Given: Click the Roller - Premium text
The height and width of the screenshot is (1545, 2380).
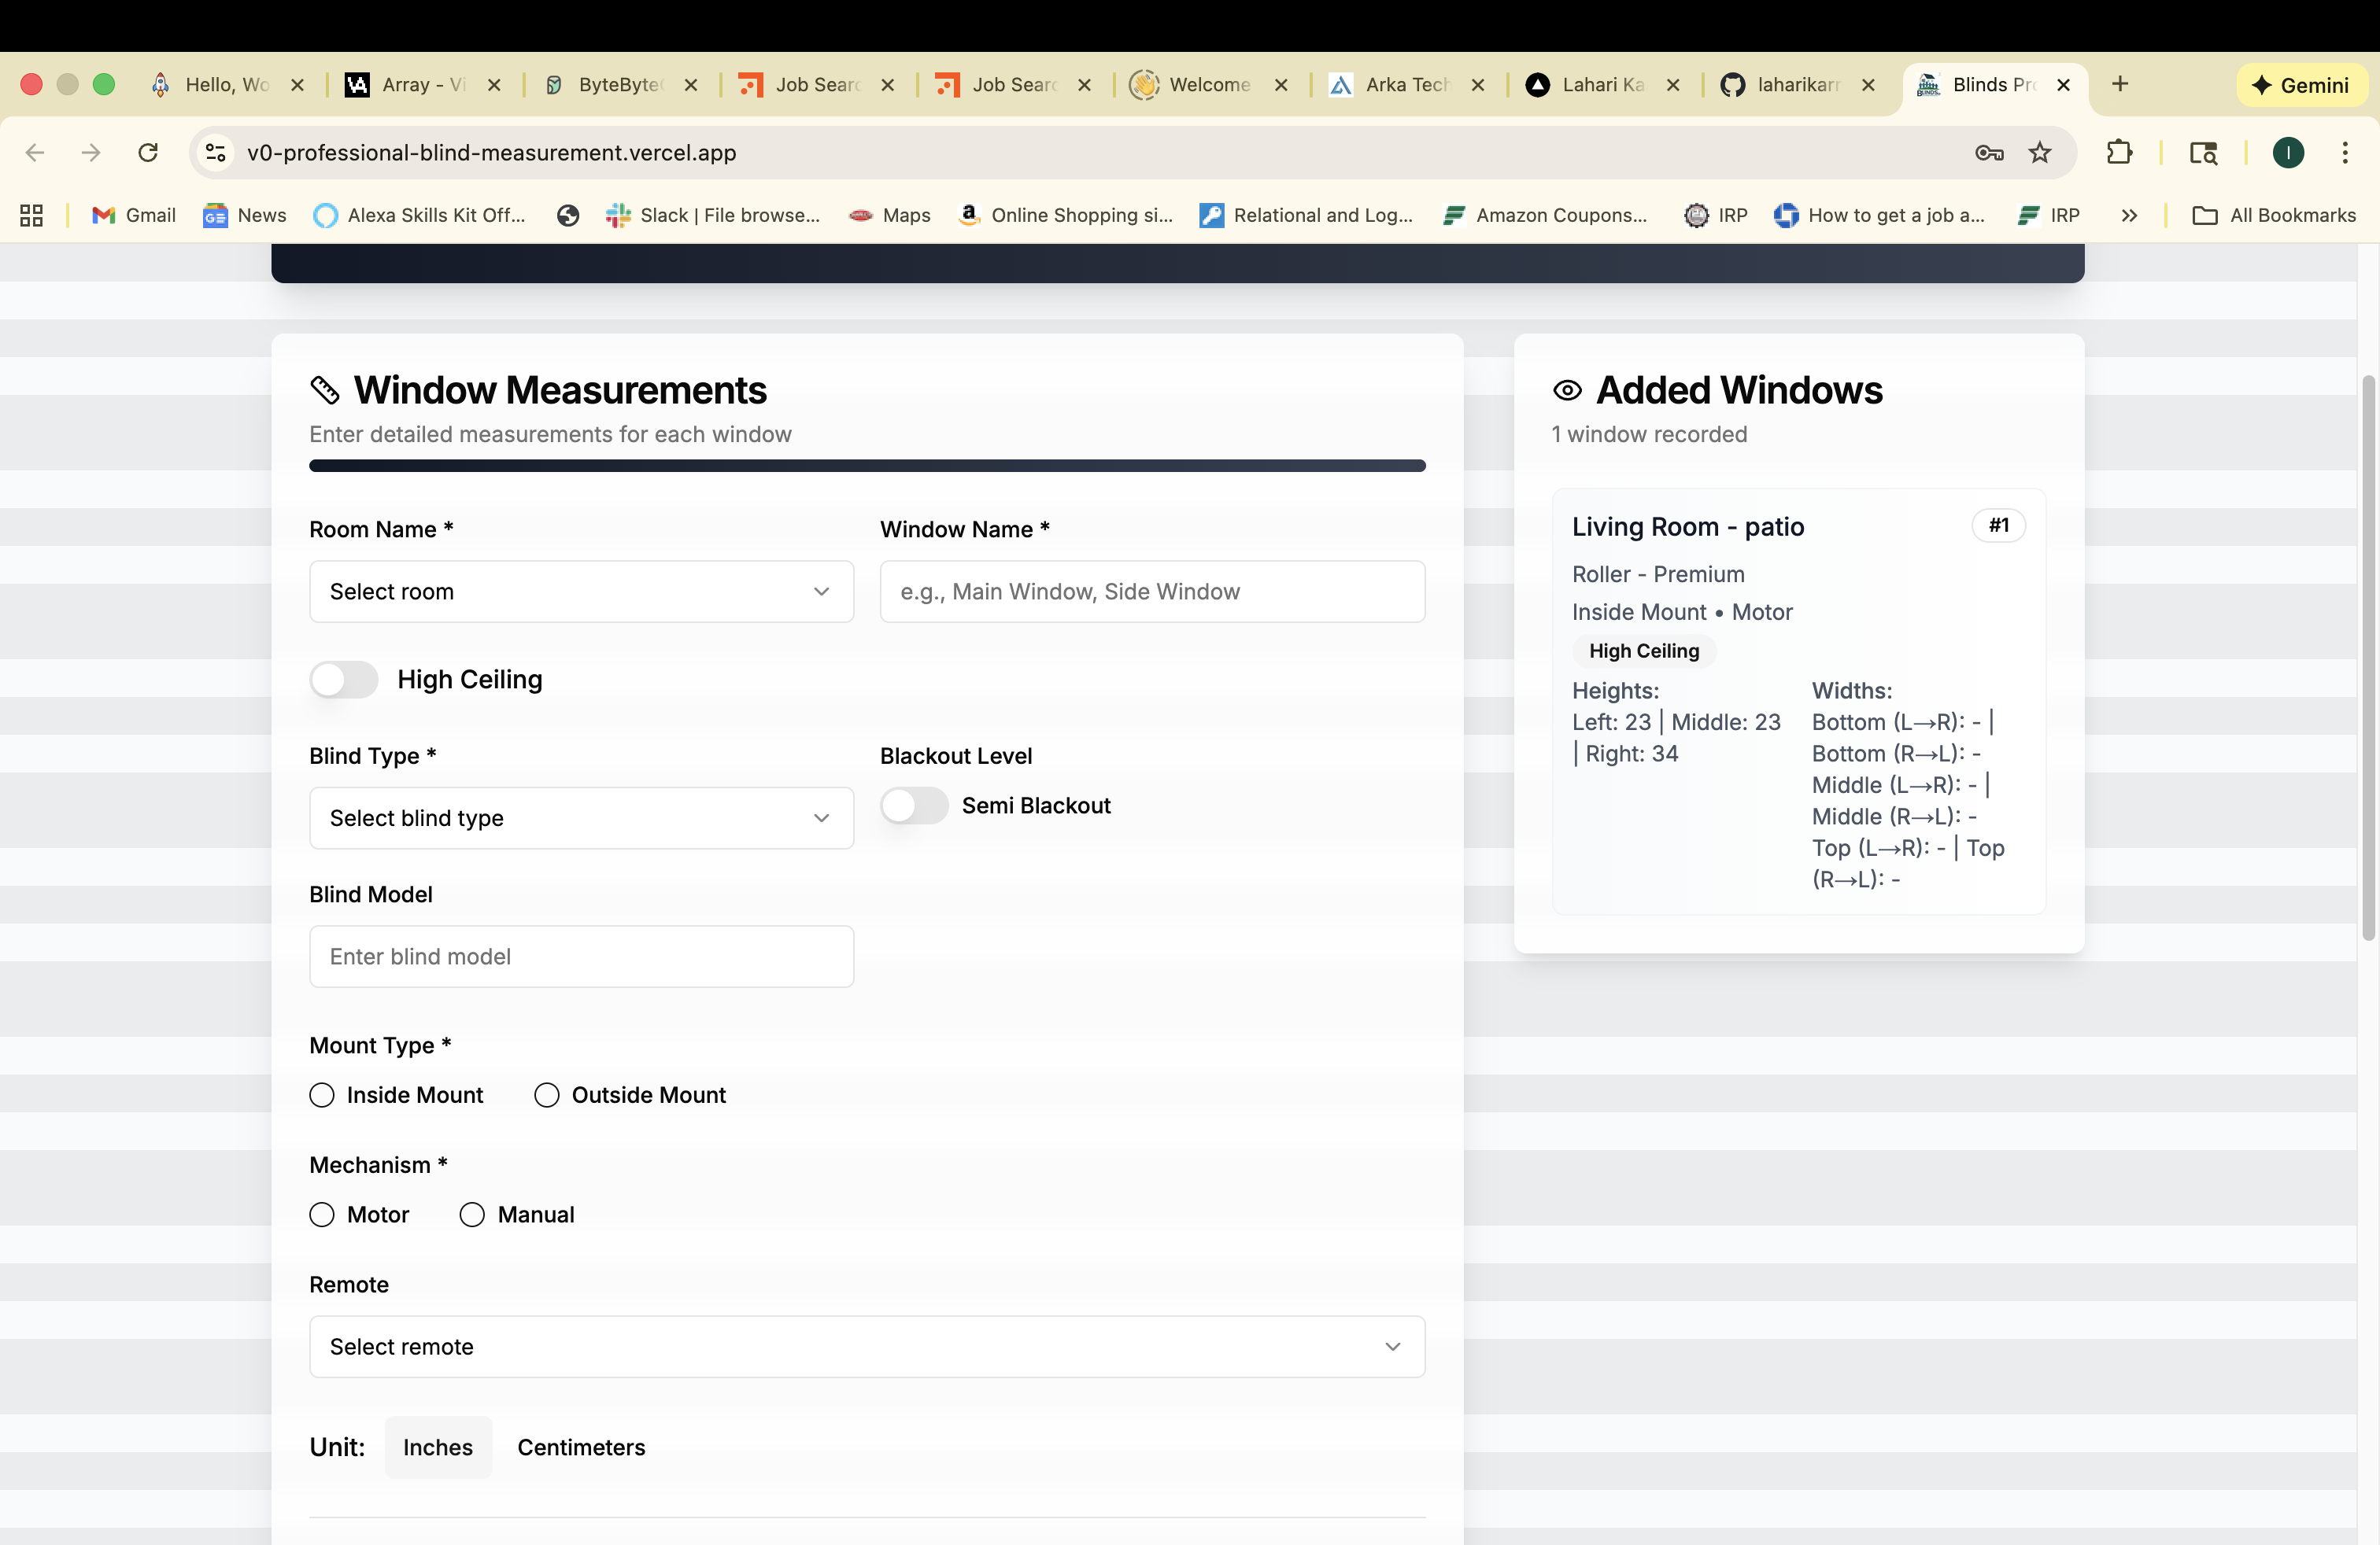Looking at the screenshot, I should point(1658,574).
